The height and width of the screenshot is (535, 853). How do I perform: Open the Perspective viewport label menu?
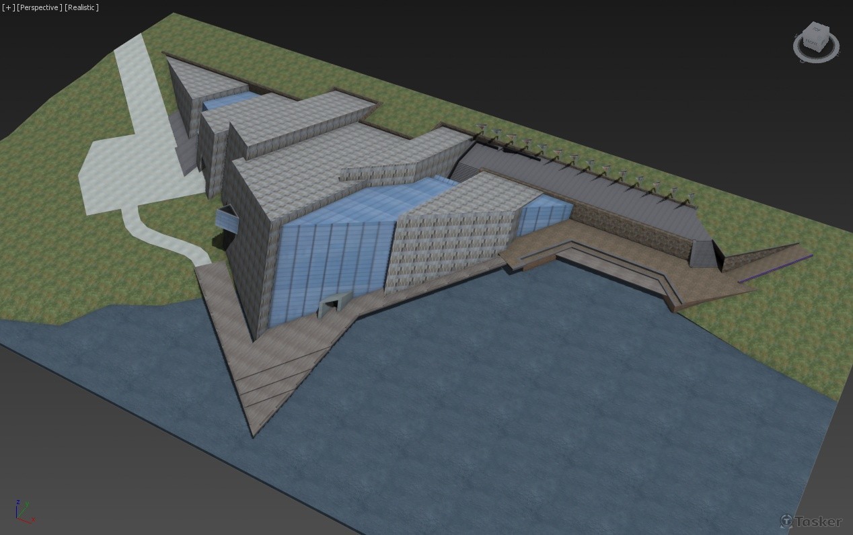[x=39, y=7]
